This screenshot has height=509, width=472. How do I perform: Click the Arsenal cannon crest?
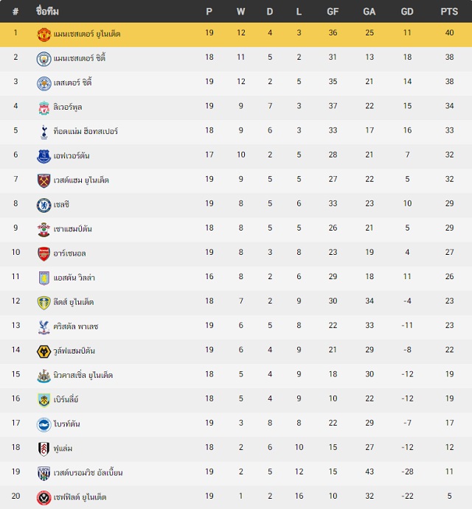[x=44, y=254]
